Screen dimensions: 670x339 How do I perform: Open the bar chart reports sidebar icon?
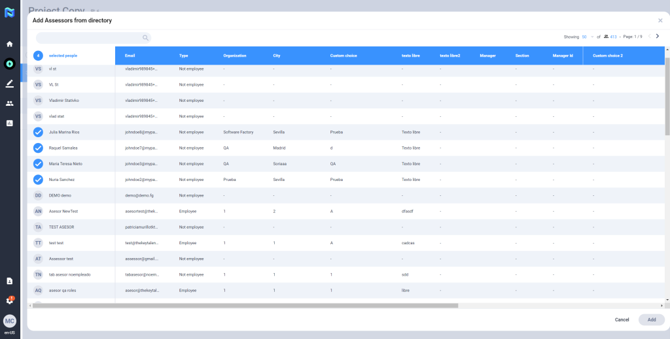(x=9, y=123)
